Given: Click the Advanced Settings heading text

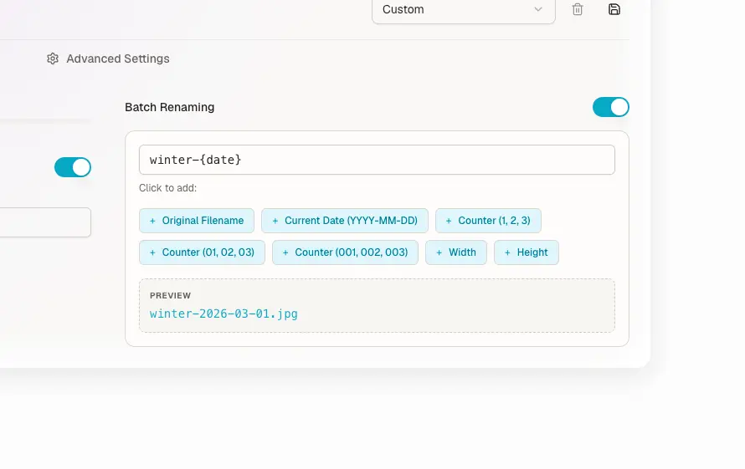Looking at the screenshot, I should (x=118, y=59).
